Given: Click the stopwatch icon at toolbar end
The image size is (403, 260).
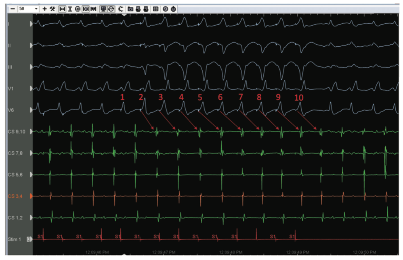Looking at the screenshot, I should [173, 8].
